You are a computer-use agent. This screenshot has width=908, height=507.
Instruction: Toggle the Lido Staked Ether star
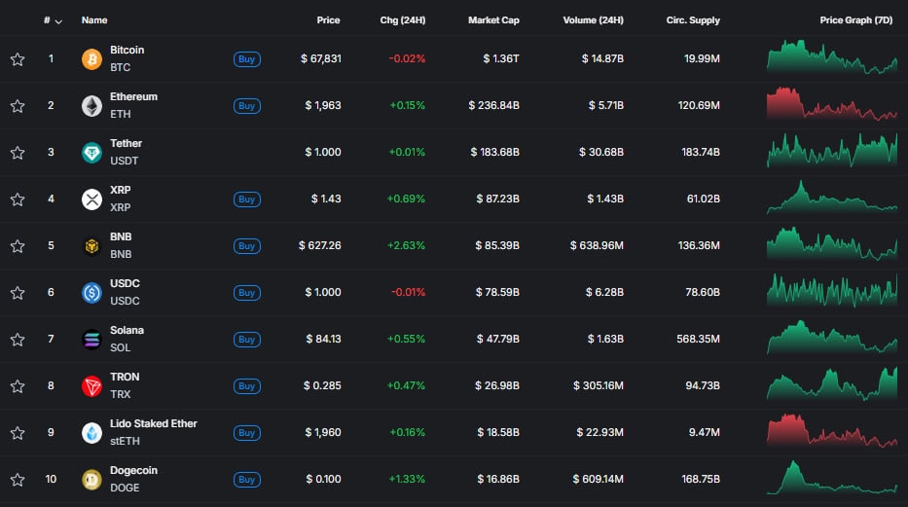[18, 433]
